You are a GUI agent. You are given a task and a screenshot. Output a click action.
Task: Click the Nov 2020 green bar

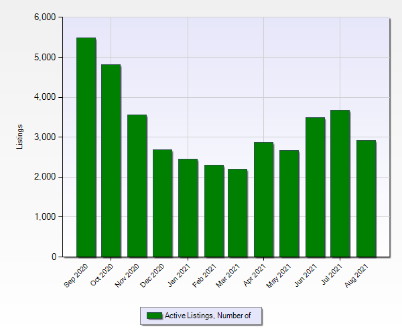pos(137,186)
